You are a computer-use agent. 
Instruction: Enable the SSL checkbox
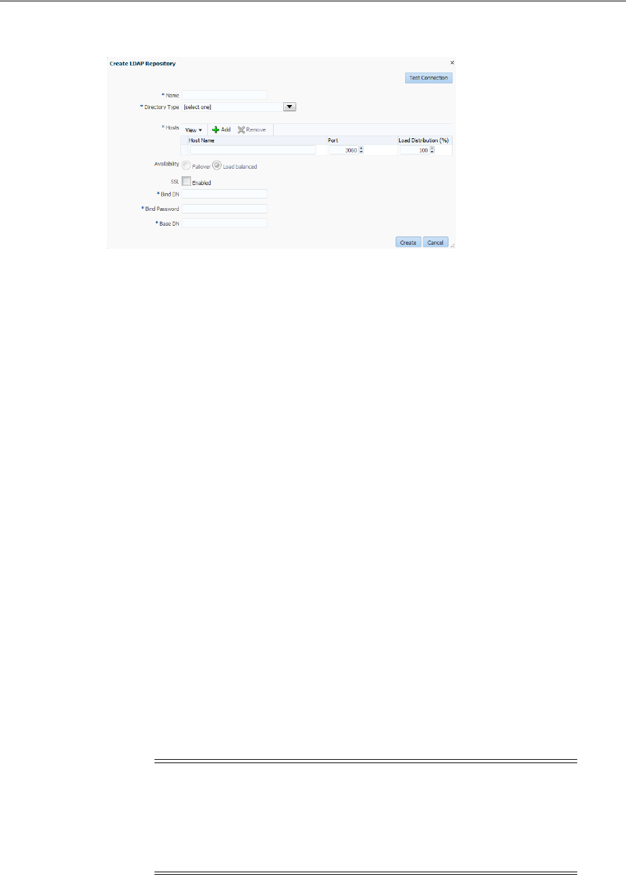pos(186,181)
